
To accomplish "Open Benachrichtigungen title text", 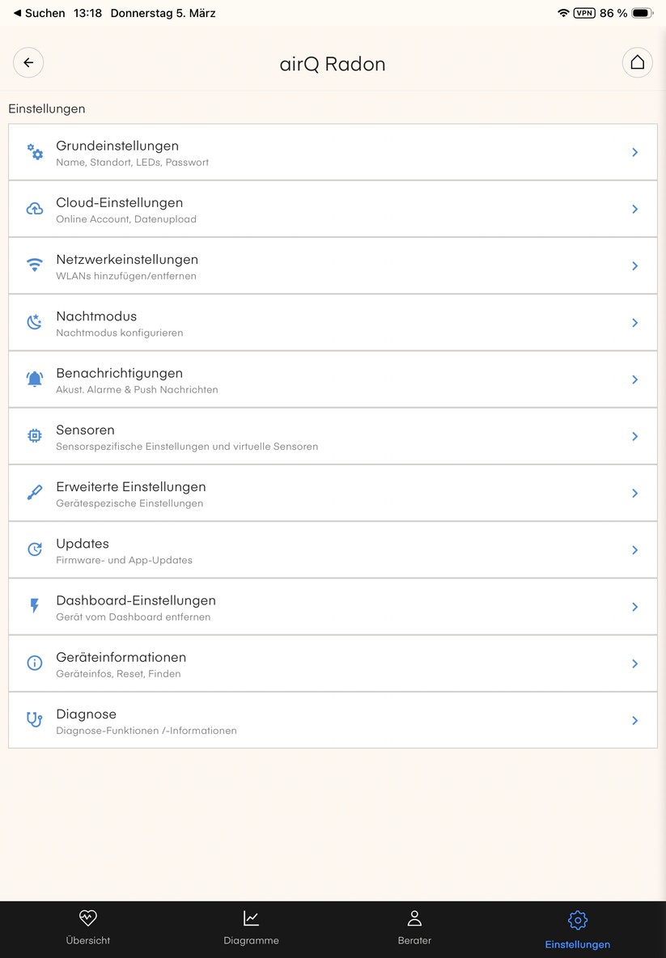I will [119, 373].
